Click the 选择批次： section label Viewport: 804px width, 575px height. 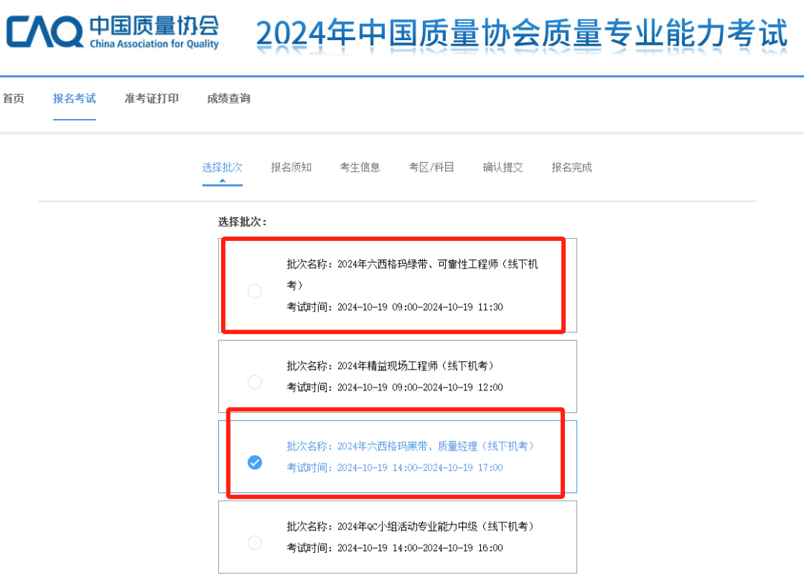tap(242, 222)
